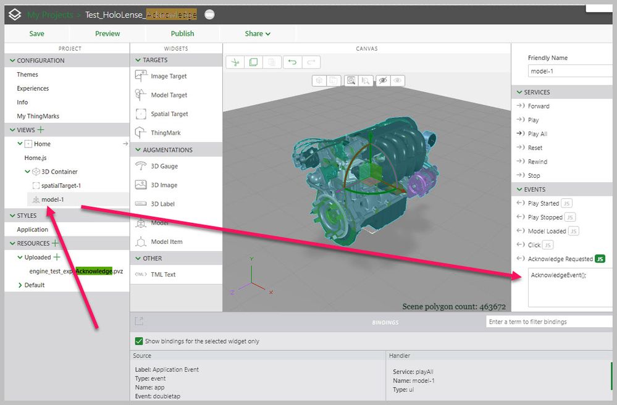This screenshot has width=617, height=405.
Task: Open the Share dropdown menu
Action: point(258,33)
